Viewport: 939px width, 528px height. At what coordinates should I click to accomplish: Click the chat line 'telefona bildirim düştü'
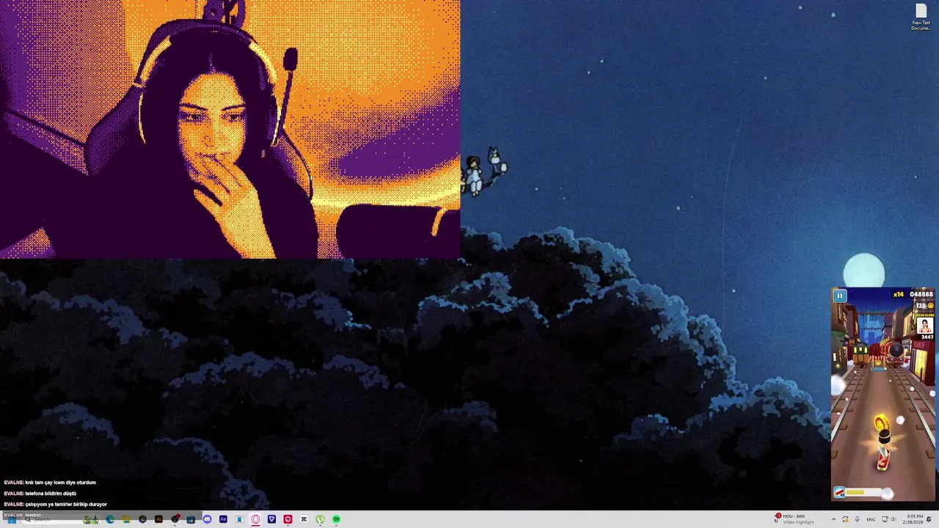(51, 494)
